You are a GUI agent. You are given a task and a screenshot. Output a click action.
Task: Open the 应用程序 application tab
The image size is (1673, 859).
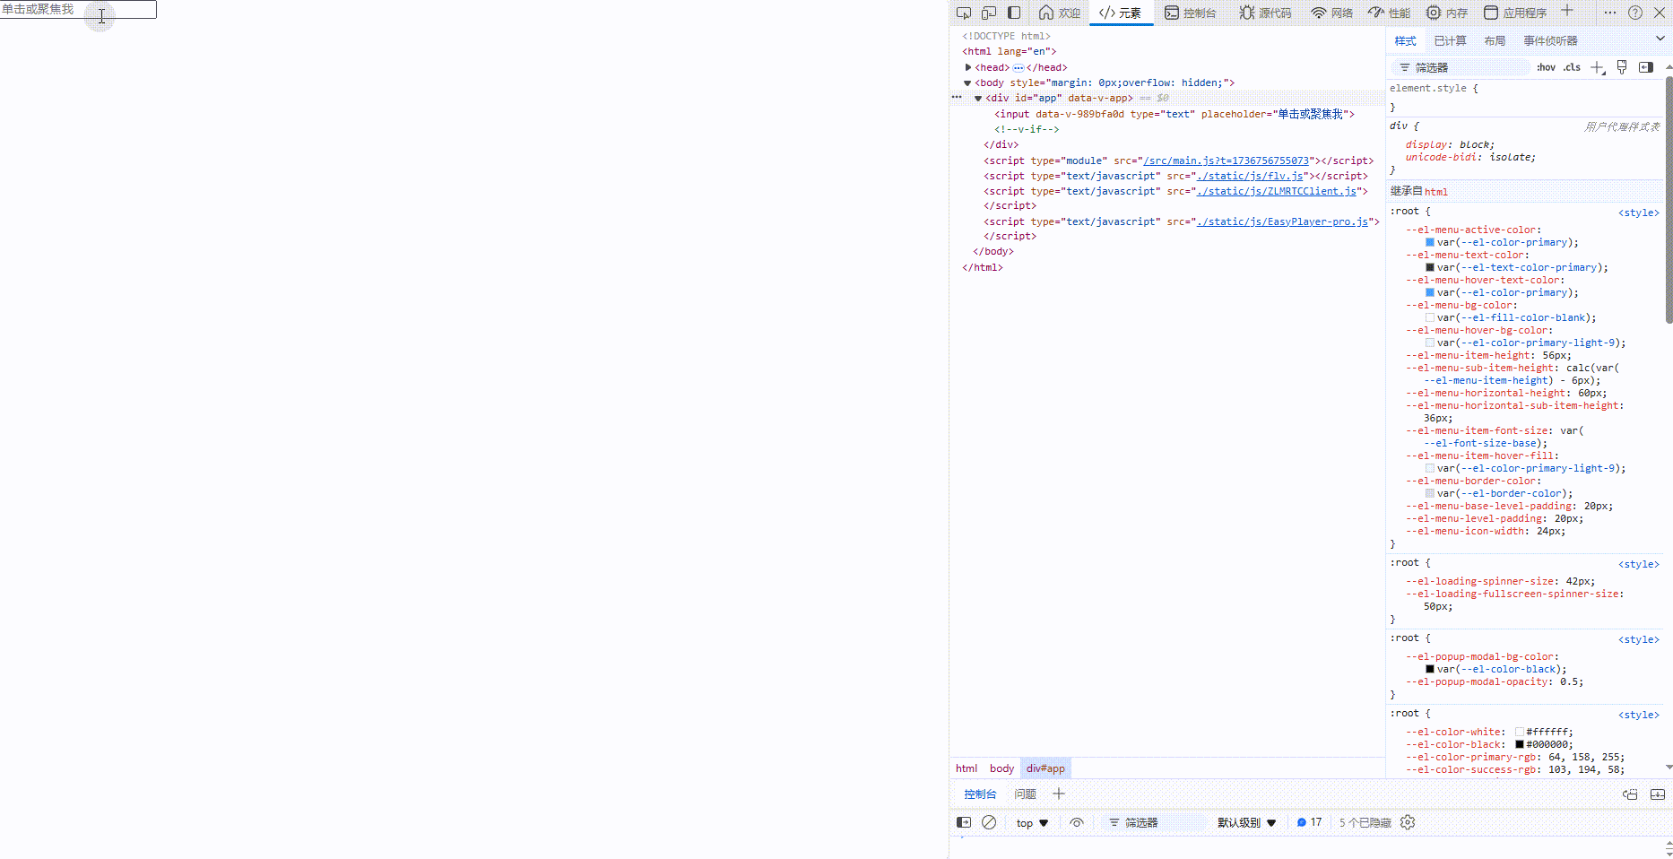coord(1515,13)
